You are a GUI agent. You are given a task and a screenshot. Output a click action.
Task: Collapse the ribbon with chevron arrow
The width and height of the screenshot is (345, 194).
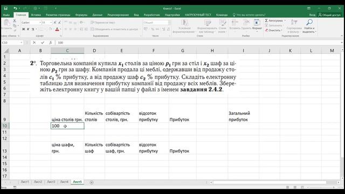click(342, 36)
